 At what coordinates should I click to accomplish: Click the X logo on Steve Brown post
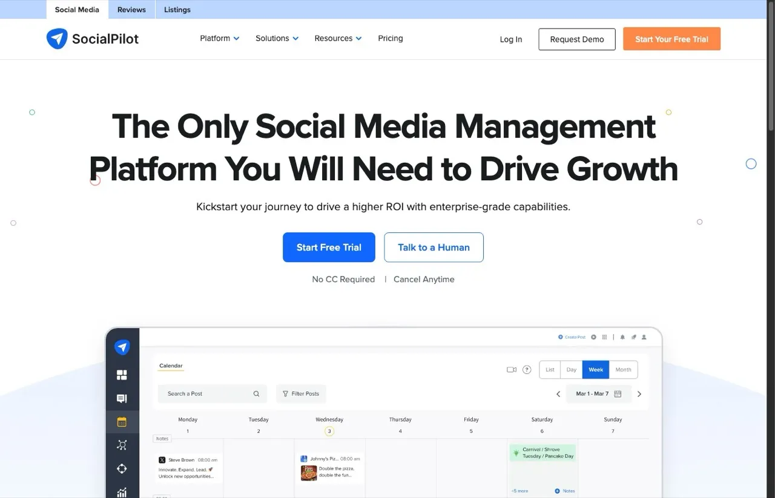(x=162, y=460)
